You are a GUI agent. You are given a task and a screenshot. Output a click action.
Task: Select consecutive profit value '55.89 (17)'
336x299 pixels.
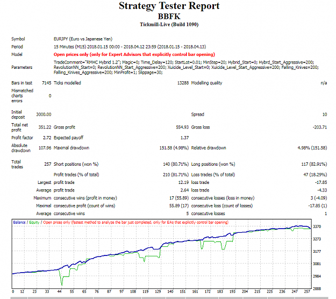[x=179, y=206]
